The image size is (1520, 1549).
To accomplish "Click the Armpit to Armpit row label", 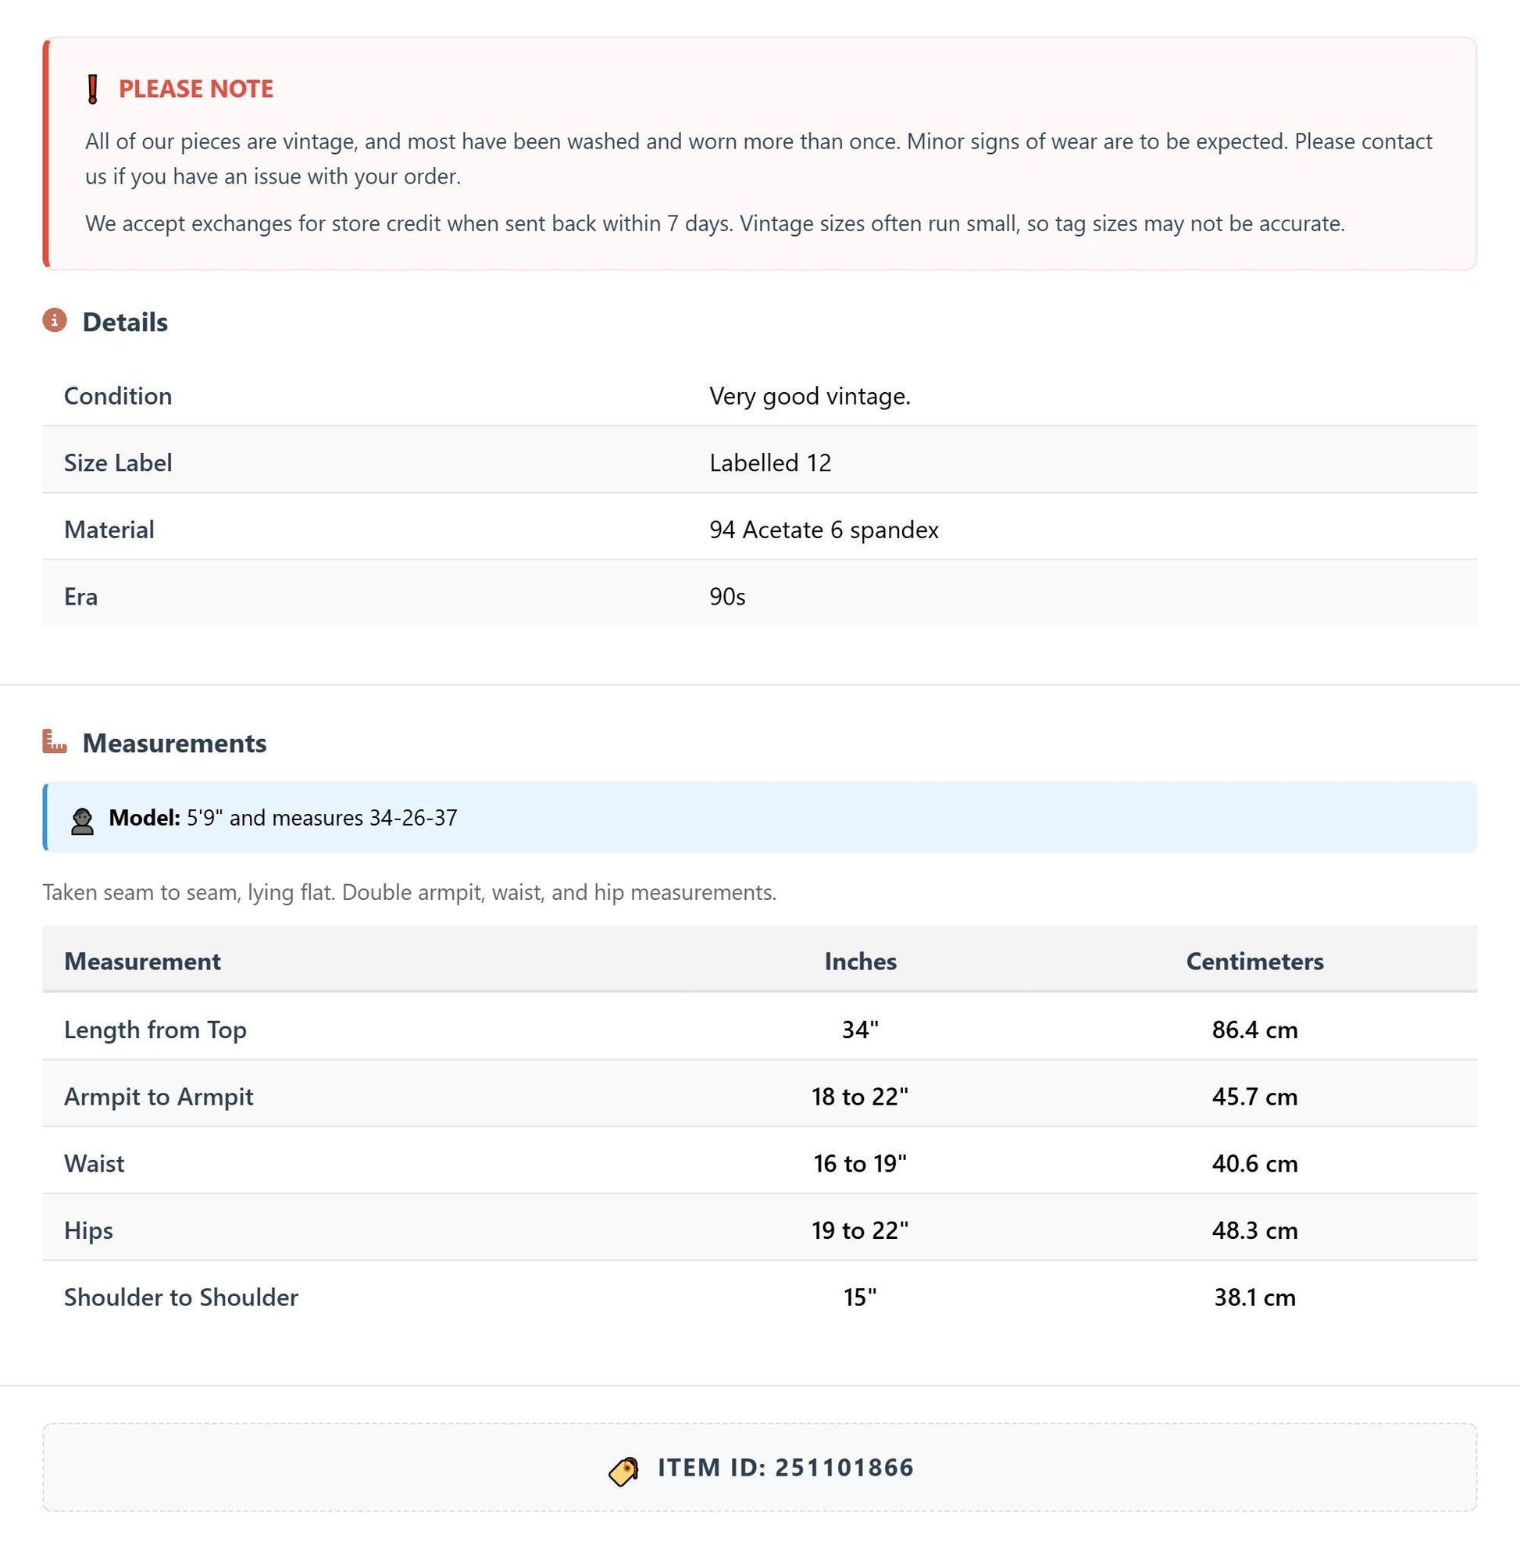I will (x=158, y=1097).
